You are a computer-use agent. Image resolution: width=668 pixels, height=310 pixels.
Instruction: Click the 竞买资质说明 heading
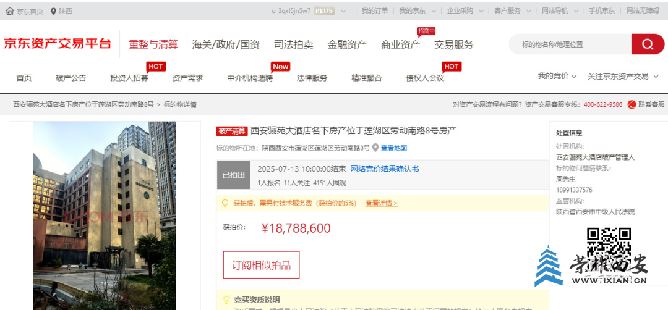pos(257,300)
